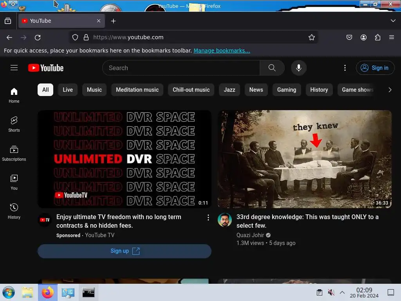401x301 pixels.
Task: Save to Pocket icon in toolbar
Action: click(349, 37)
